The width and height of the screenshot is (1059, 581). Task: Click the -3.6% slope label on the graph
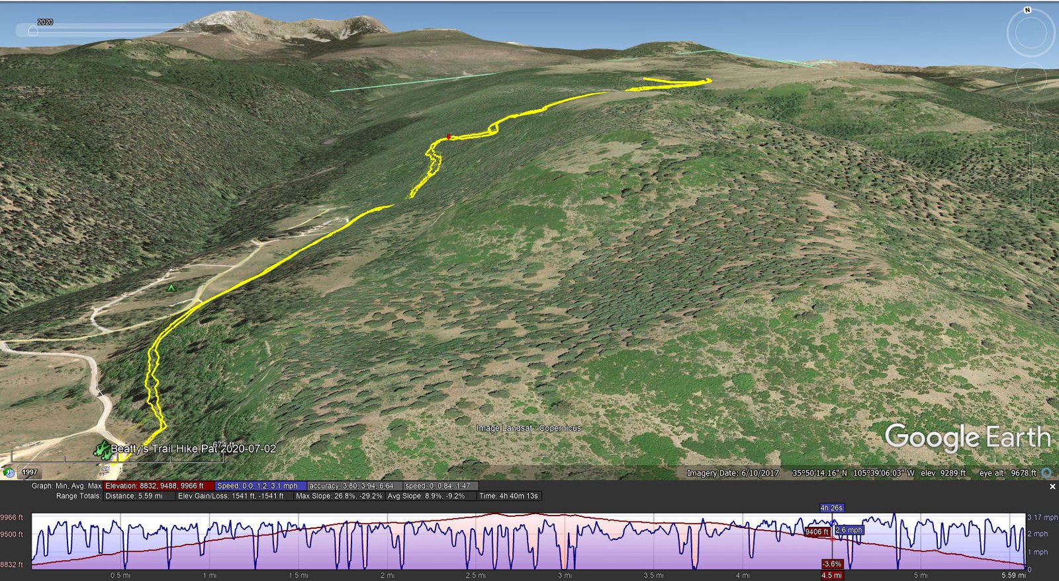click(x=832, y=564)
